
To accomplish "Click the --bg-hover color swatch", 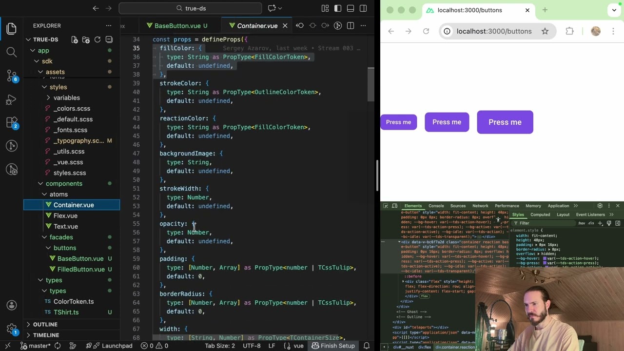I will pyautogui.click(x=545, y=258).
